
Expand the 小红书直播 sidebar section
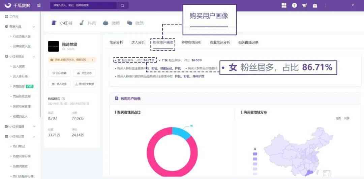(x=34, y=126)
